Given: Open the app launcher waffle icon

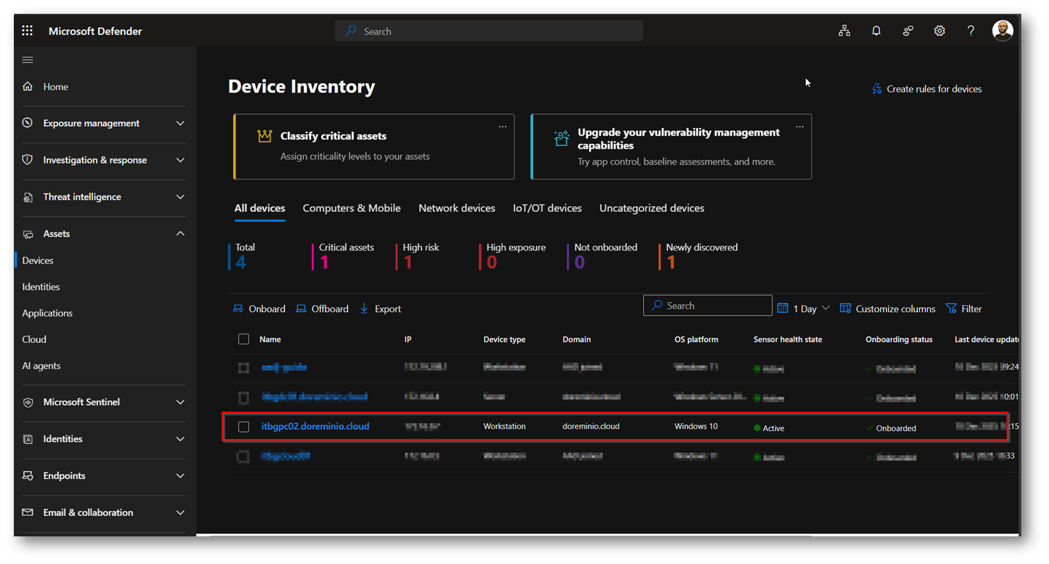Looking at the screenshot, I should tap(27, 31).
